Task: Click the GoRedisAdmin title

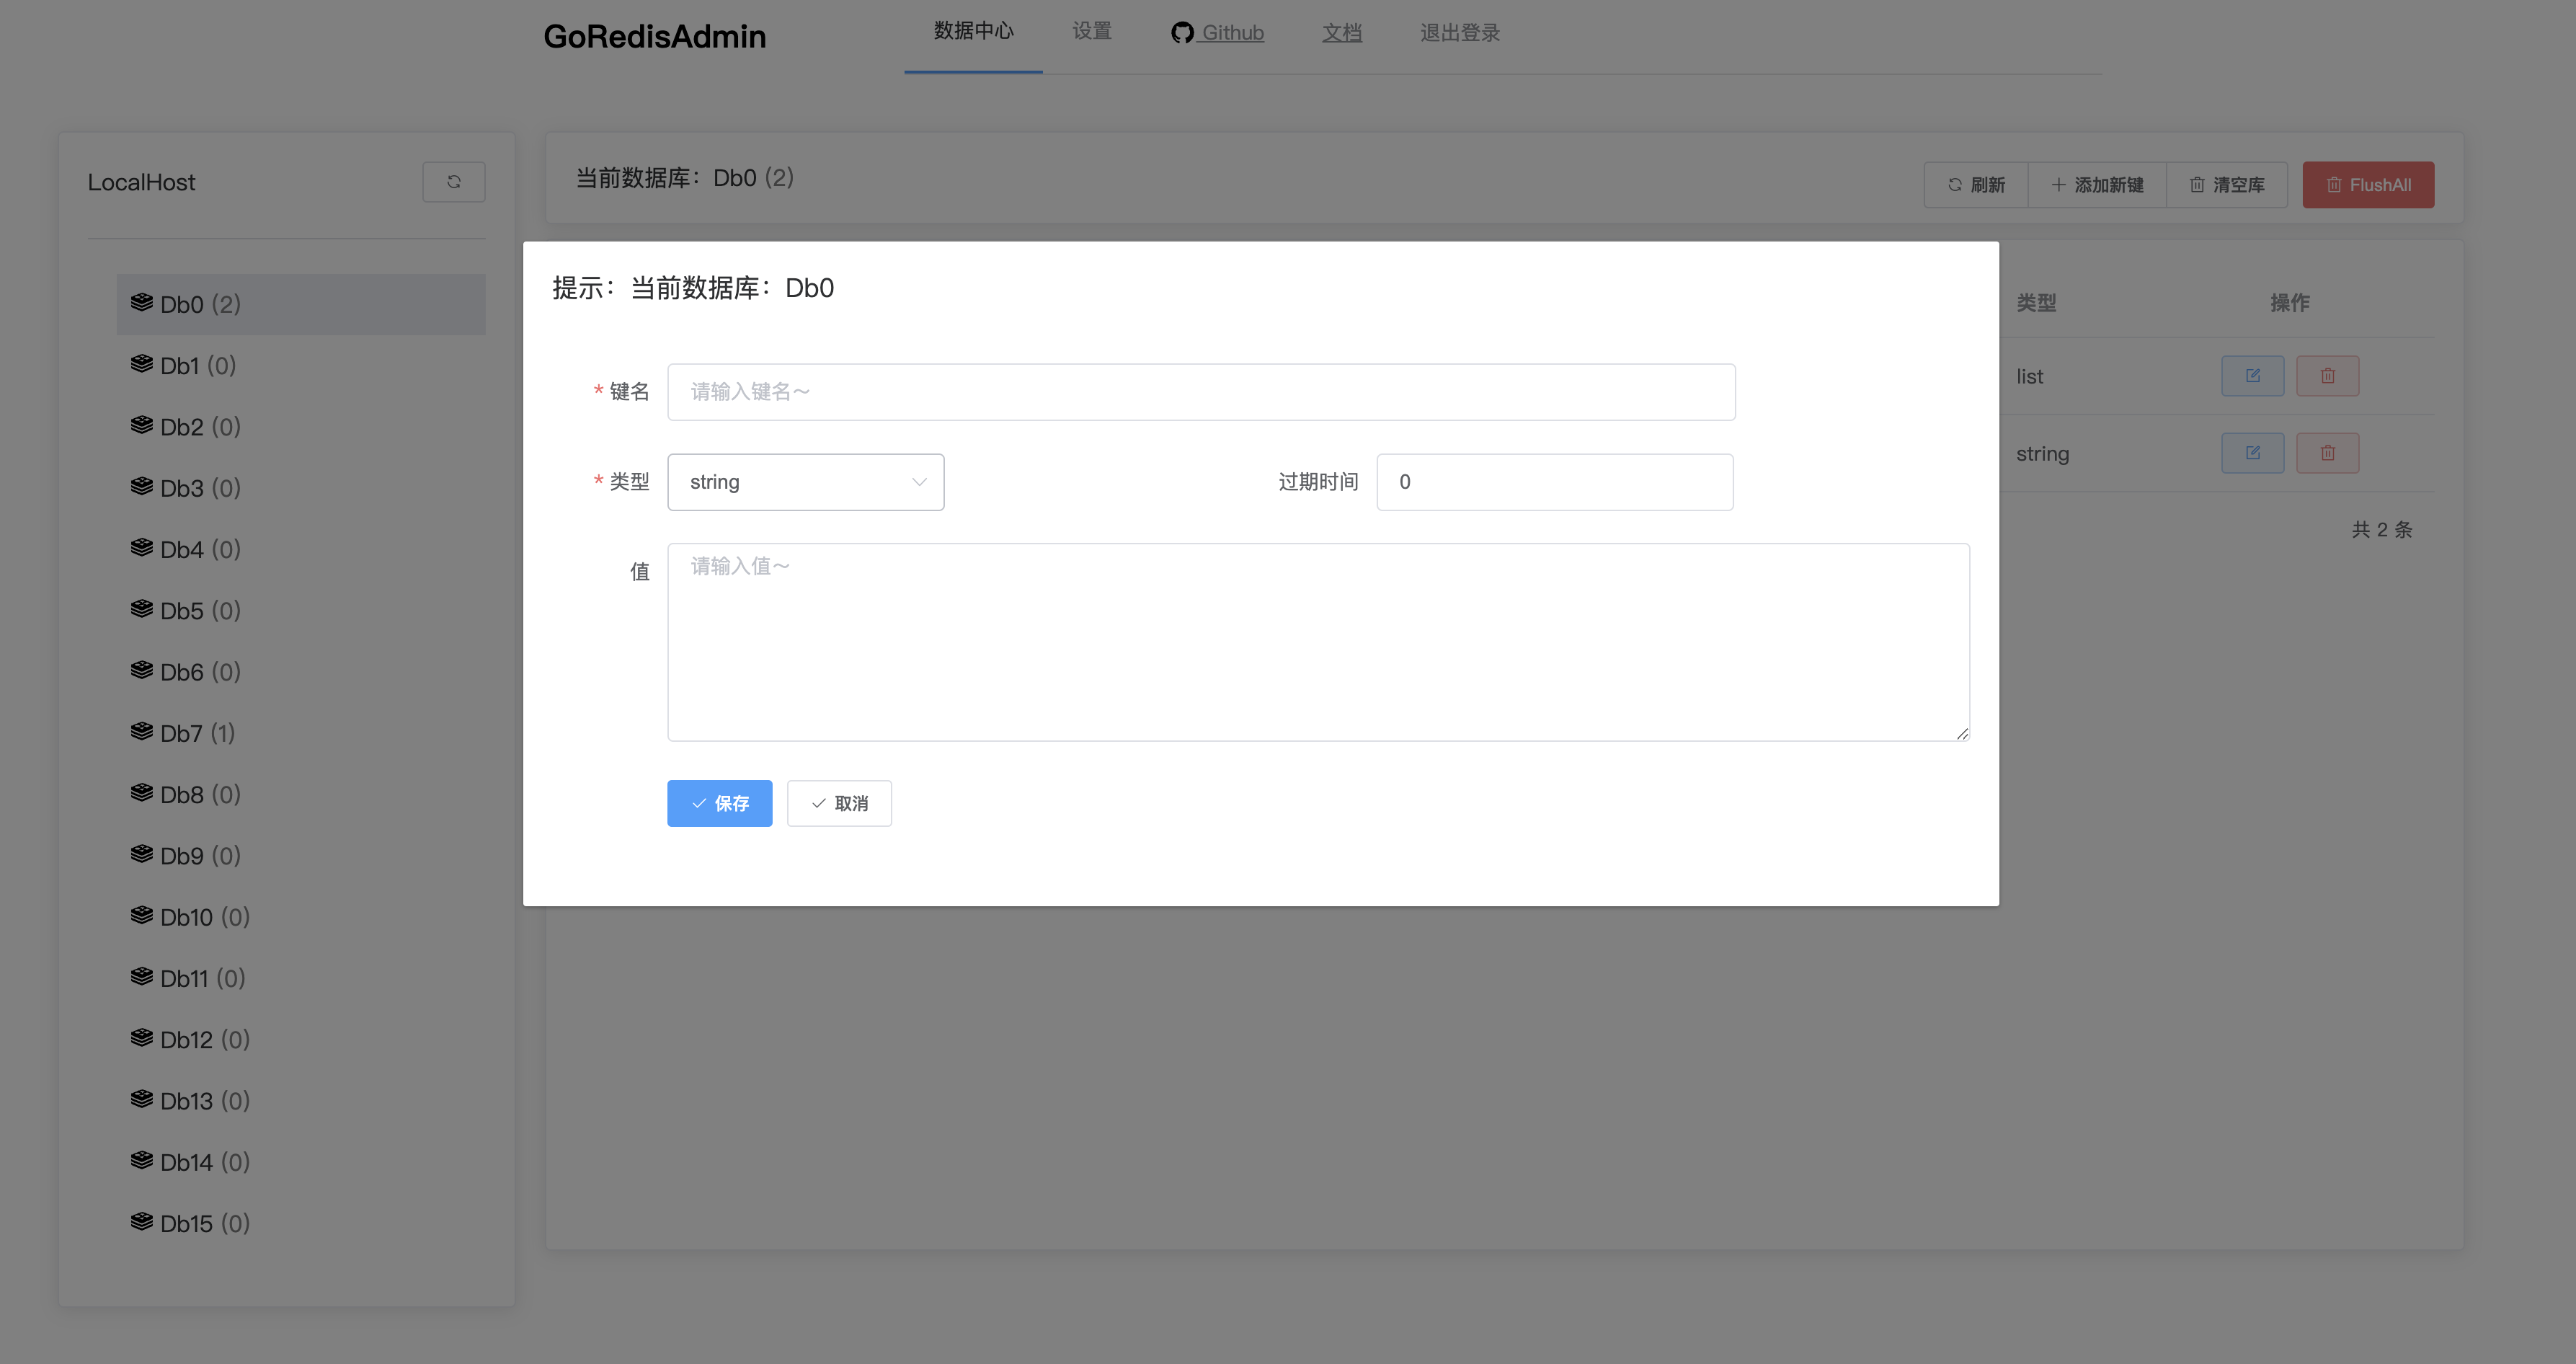Action: (x=654, y=37)
